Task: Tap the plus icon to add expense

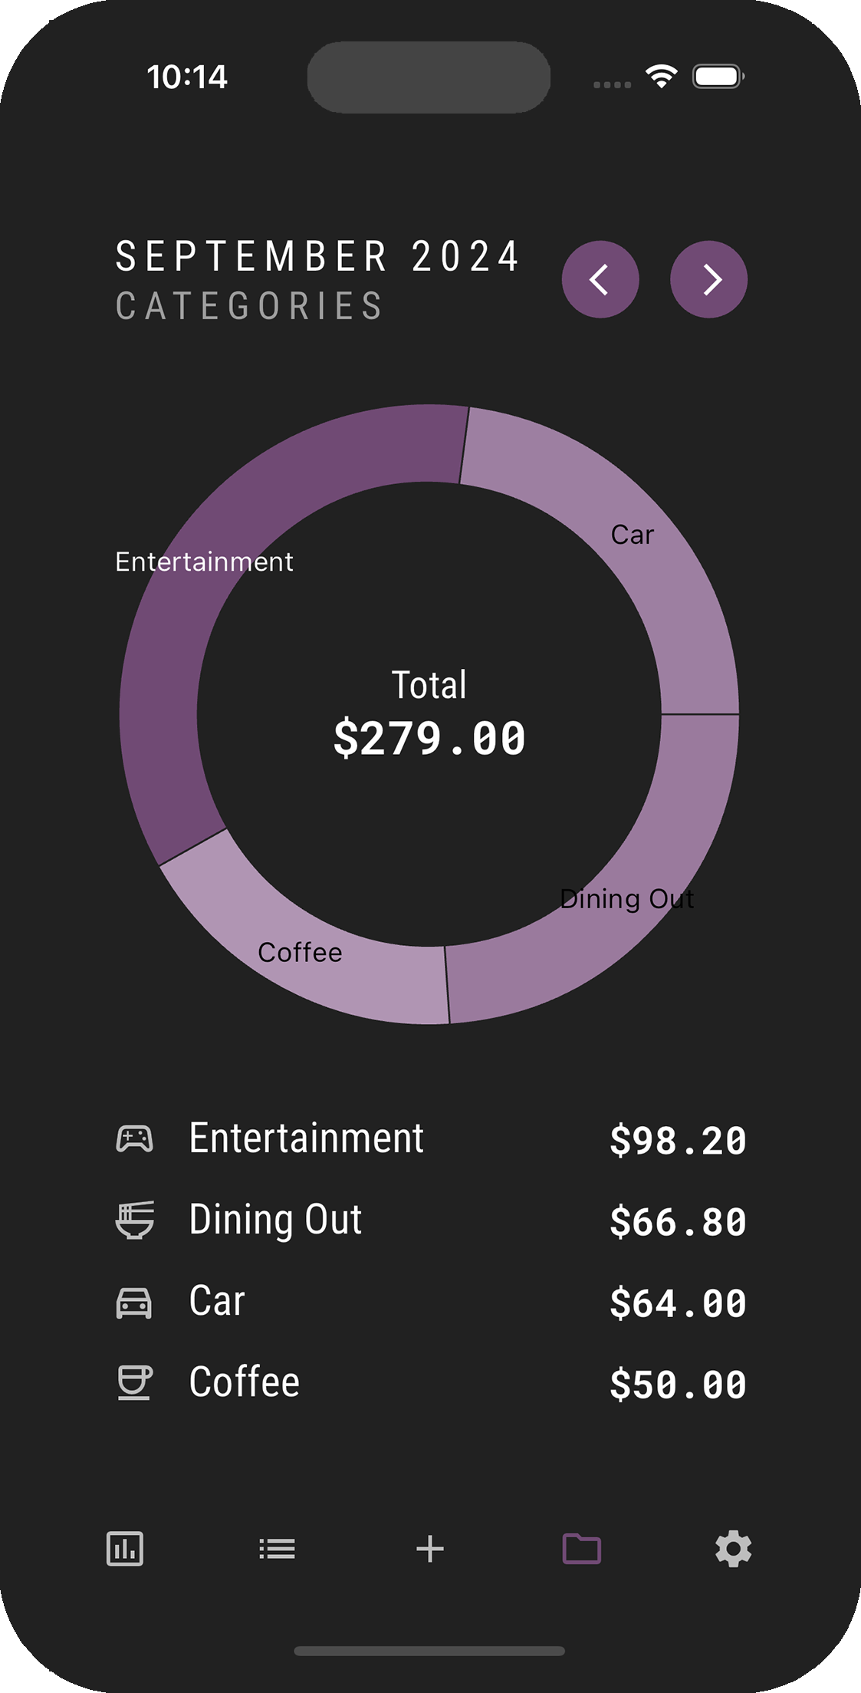Action: [x=430, y=1548]
